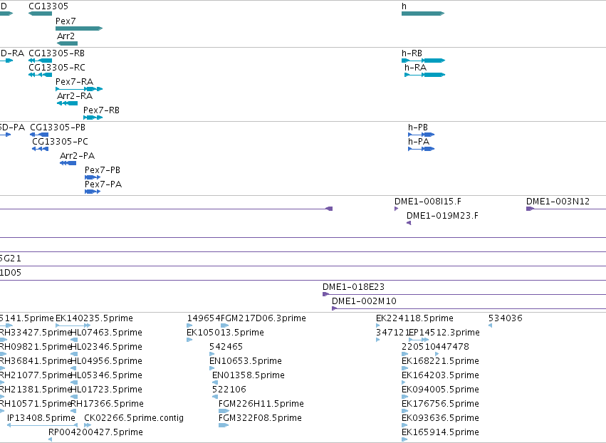Select the DME1-002M10 clone label

364,301
